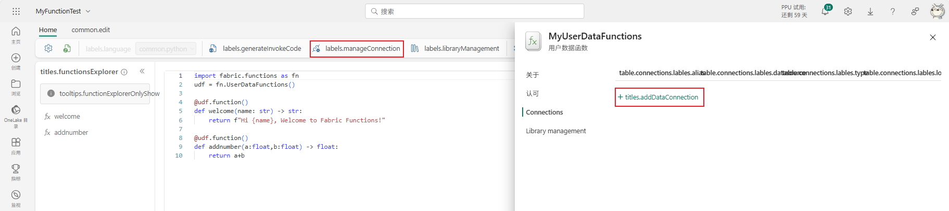Select Library management in the side panel
The height and width of the screenshot is (211, 949).
(x=555, y=131)
